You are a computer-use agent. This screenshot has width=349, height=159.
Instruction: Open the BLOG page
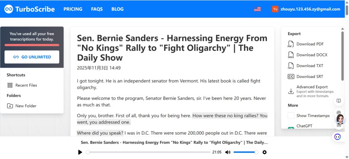(118, 9)
